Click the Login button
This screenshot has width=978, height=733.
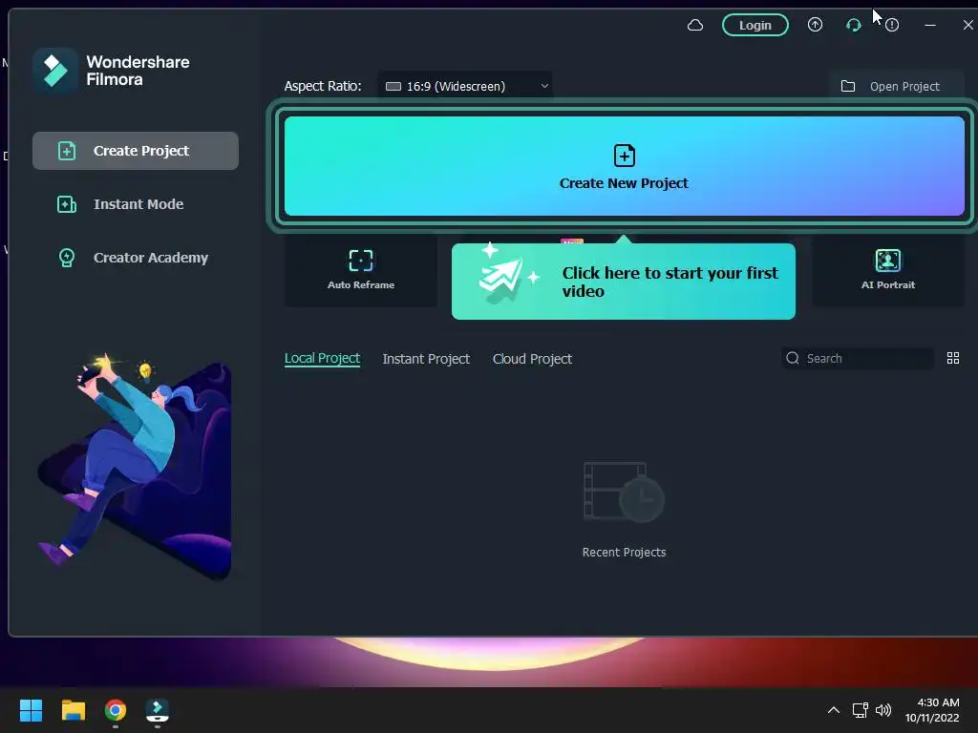[x=755, y=25]
